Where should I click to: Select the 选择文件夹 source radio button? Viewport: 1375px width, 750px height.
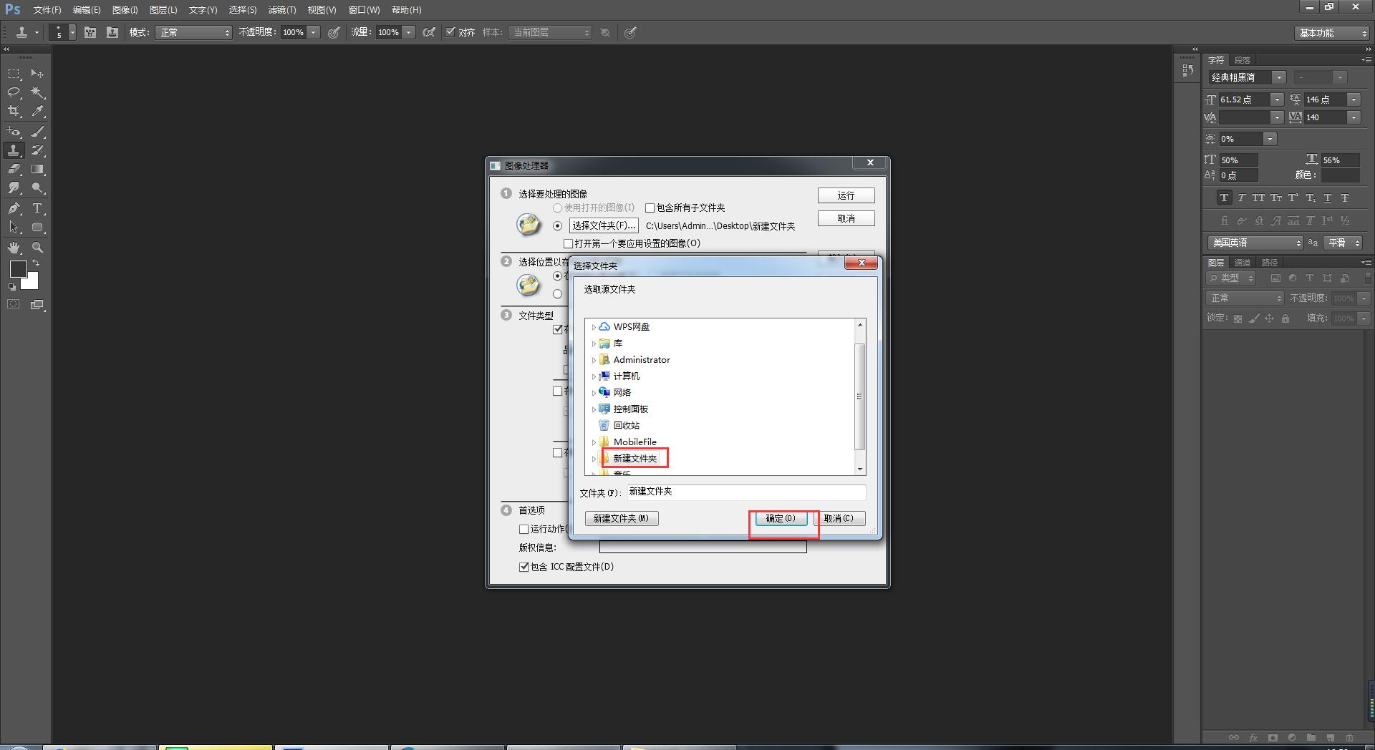point(558,226)
